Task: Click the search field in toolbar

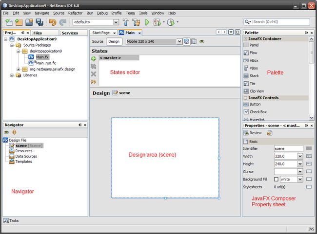Action: (281, 22)
